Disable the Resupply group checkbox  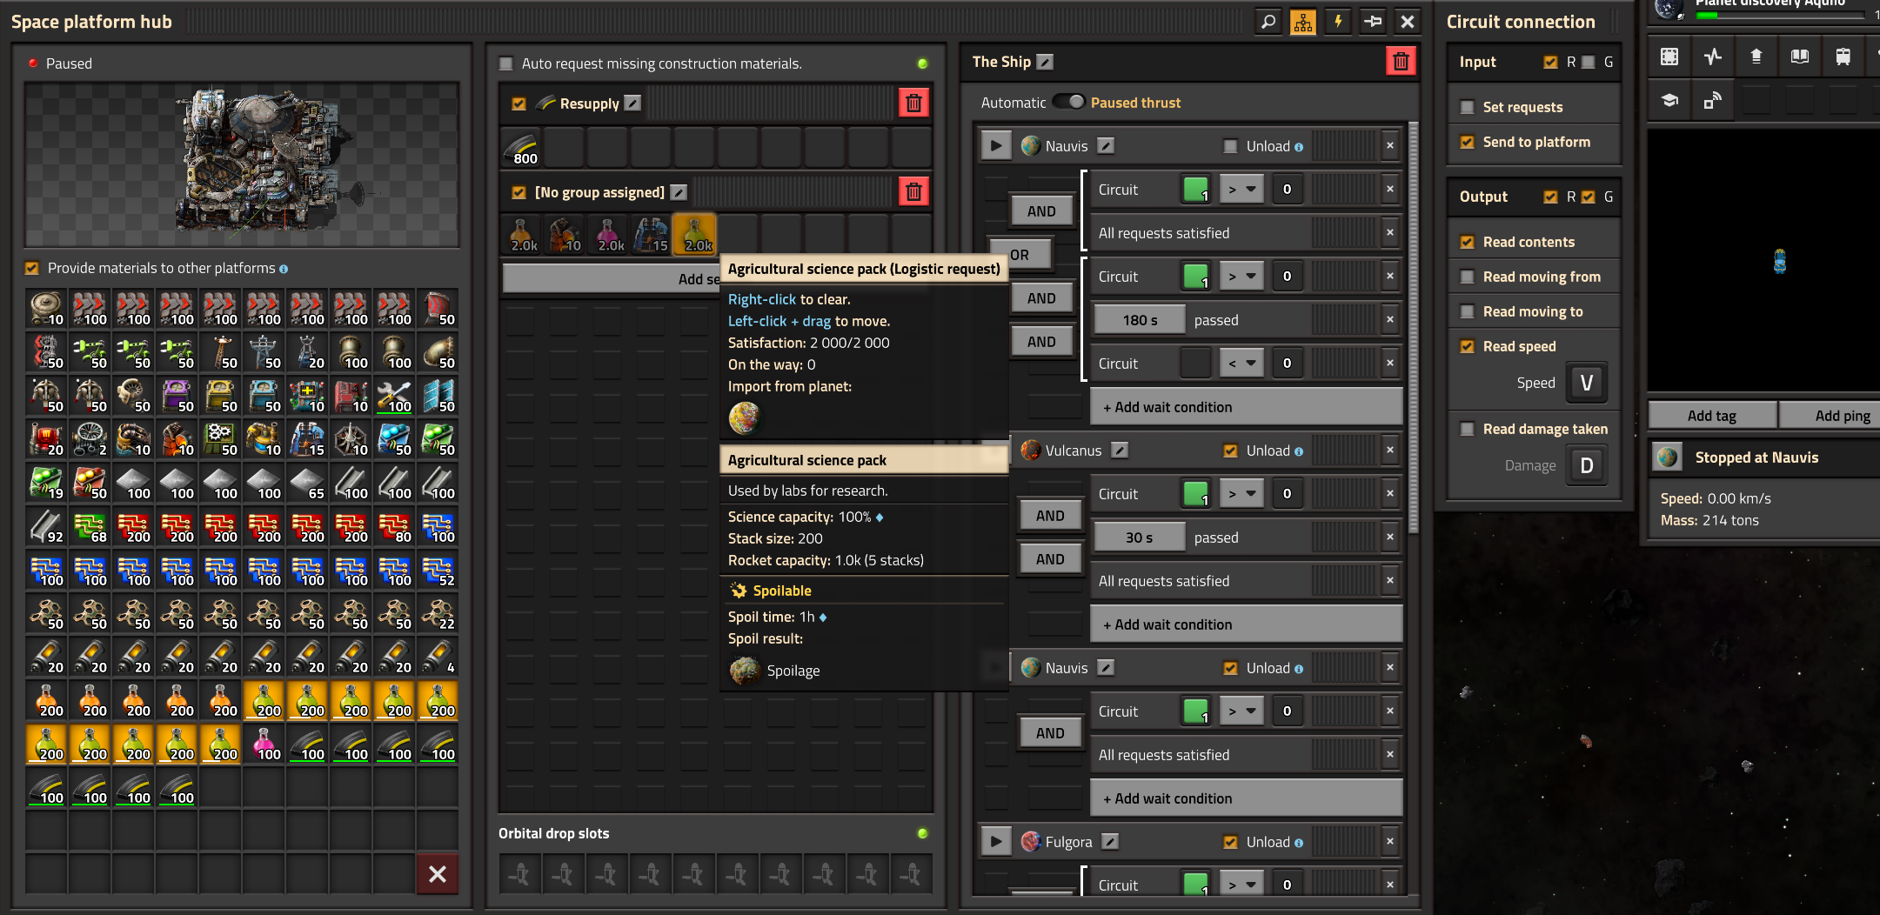click(519, 104)
